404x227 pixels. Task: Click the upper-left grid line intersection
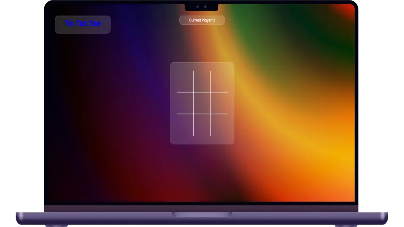194,92
